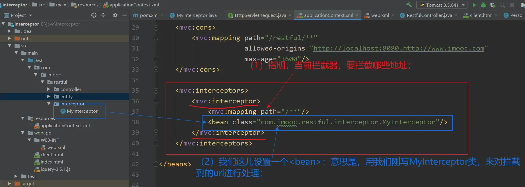Open the Tomcat 8.5.641 run configuration dropdown
The image size is (525, 187).
point(442,5)
